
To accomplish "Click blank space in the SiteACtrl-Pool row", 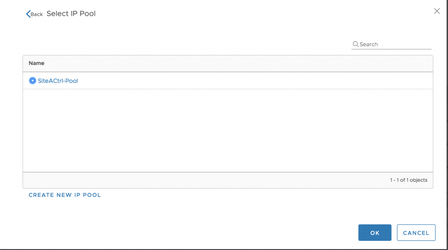I will pyautogui.click(x=254, y=81).
